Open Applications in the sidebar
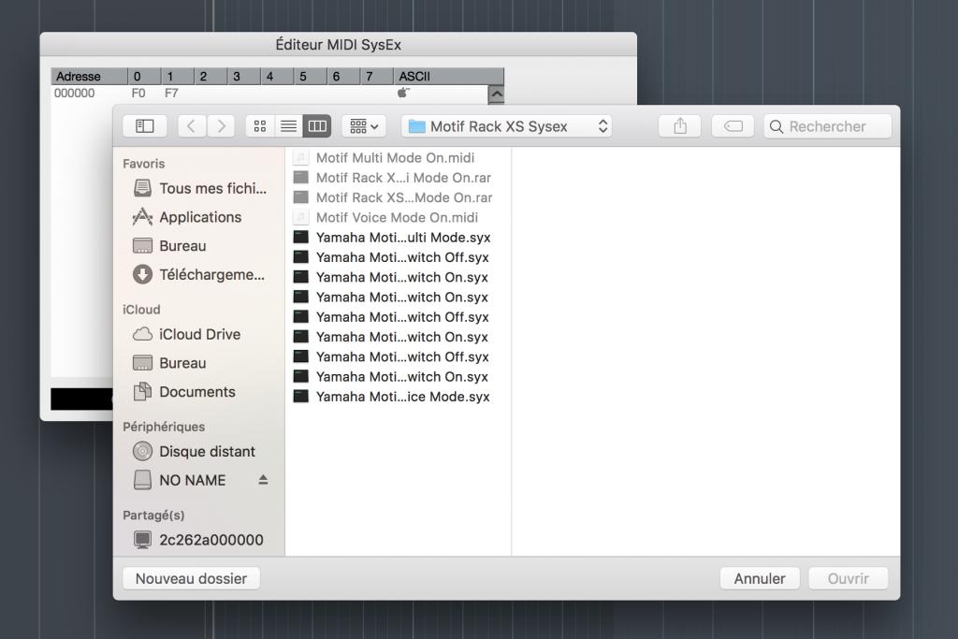The height and width of the screenshot is (639, 958). [200, 217]
